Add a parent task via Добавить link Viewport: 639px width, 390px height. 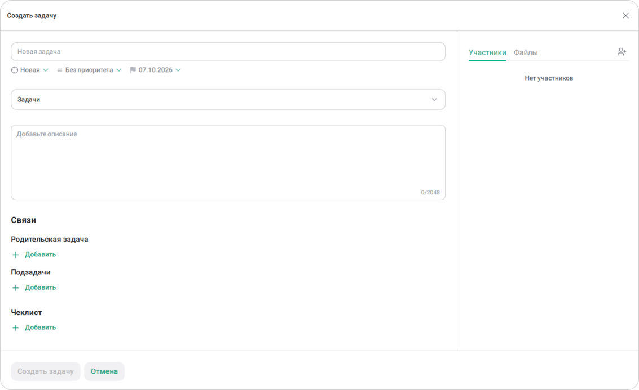(41, 254)
